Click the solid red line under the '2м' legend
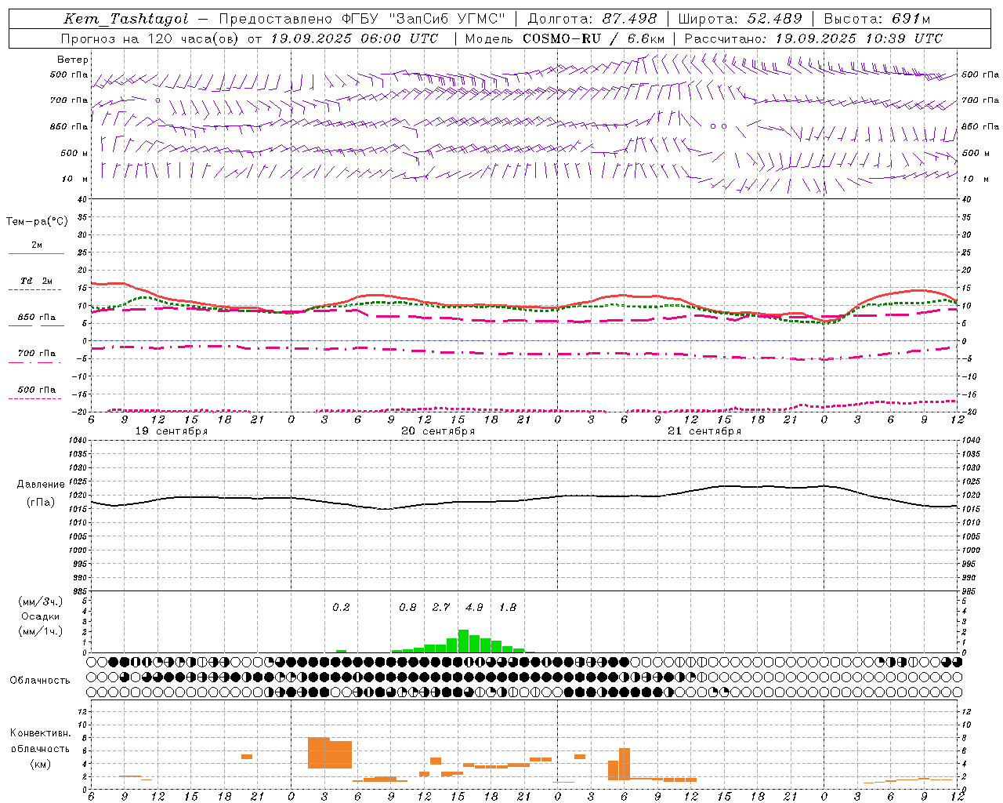 (36, 253)
